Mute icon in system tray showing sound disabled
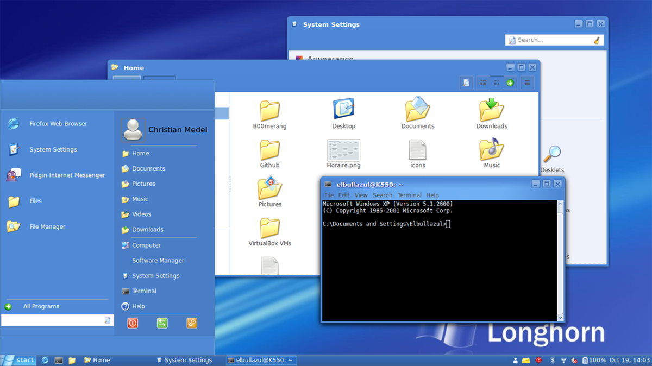Image resolution: width=652 pixels, height=366 pixels. coord(574,359)
